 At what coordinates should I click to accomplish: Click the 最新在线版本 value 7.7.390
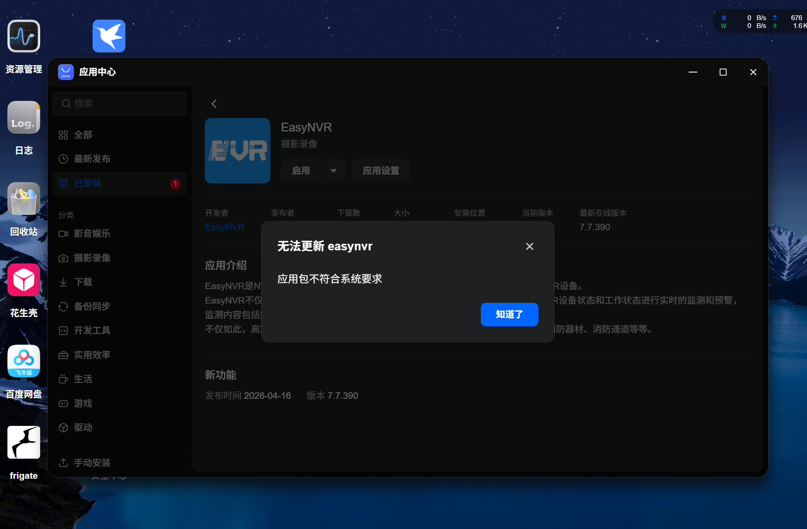coord(595,227)
